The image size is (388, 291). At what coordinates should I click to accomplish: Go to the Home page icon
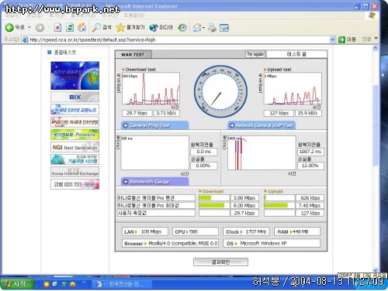[x=82, y=27]
